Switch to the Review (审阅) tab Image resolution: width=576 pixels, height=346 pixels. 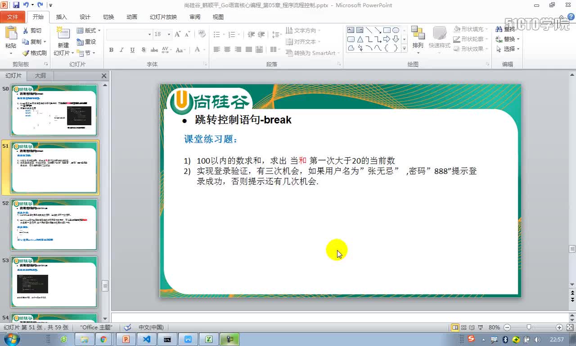pos(195,17)
